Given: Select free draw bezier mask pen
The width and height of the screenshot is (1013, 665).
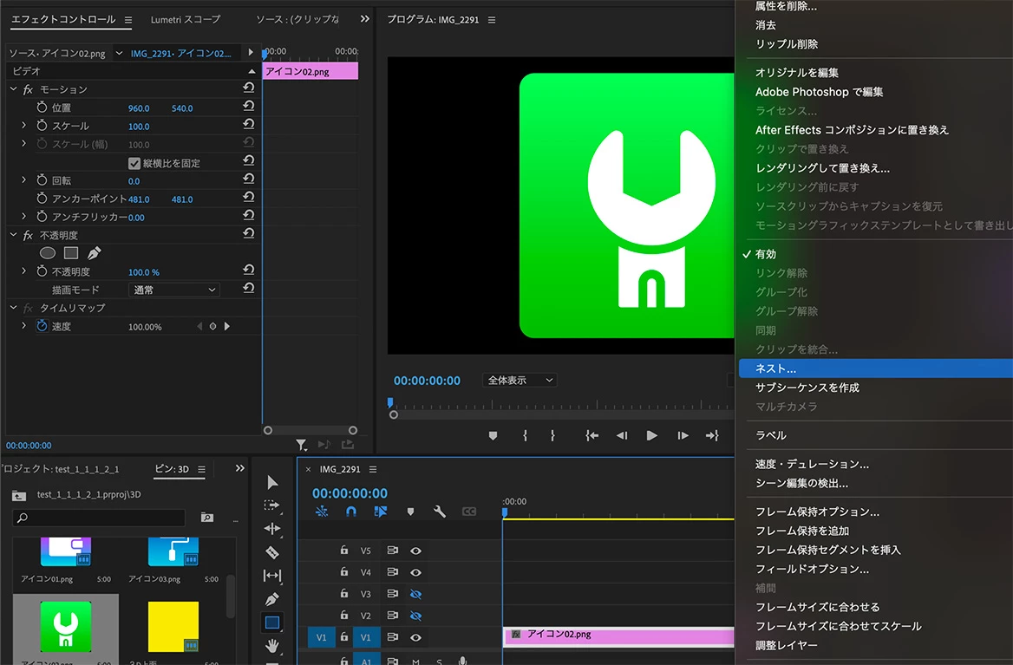Looking at the screenshot, I should point(95,253).
